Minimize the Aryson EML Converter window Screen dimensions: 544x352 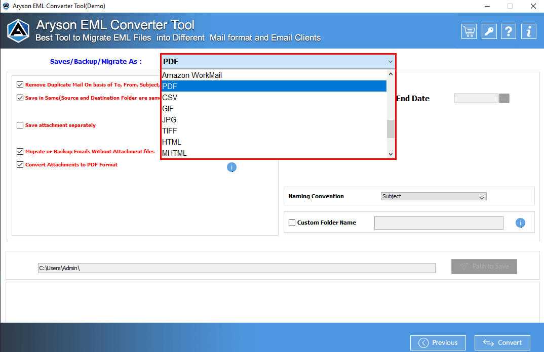click(x=487, y=6)
